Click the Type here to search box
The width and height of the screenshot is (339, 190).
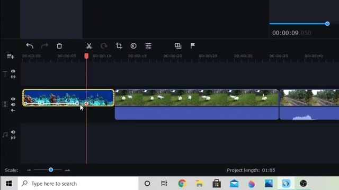[78, 183]
